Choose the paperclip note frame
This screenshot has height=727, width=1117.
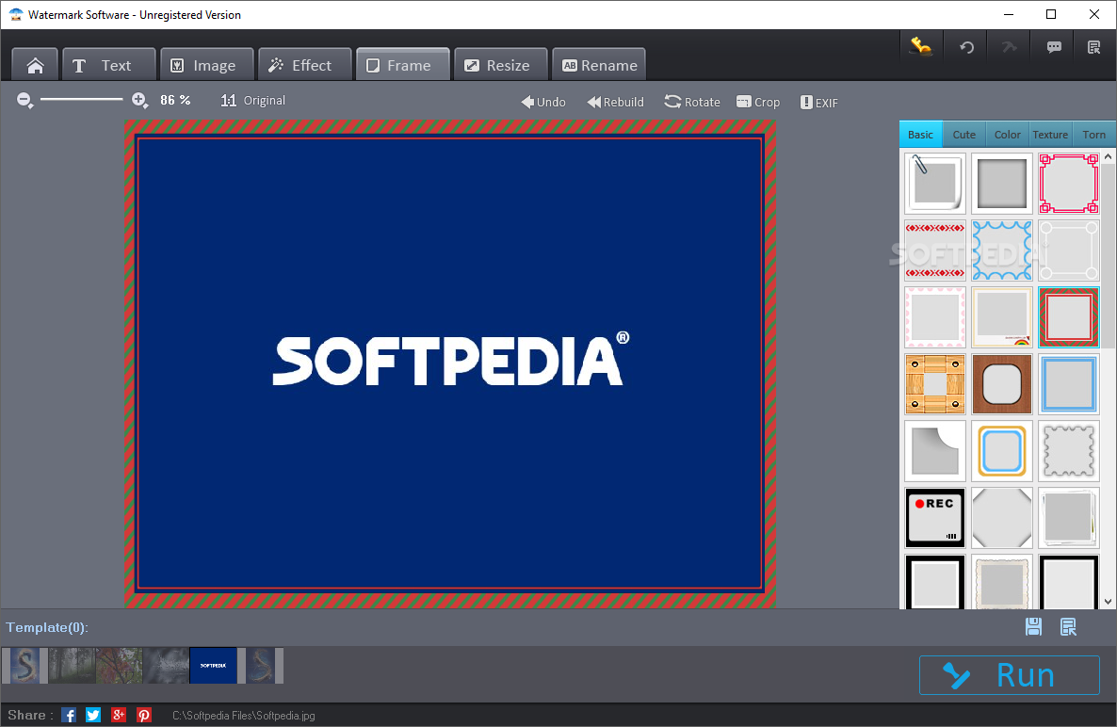pos(934,183)
